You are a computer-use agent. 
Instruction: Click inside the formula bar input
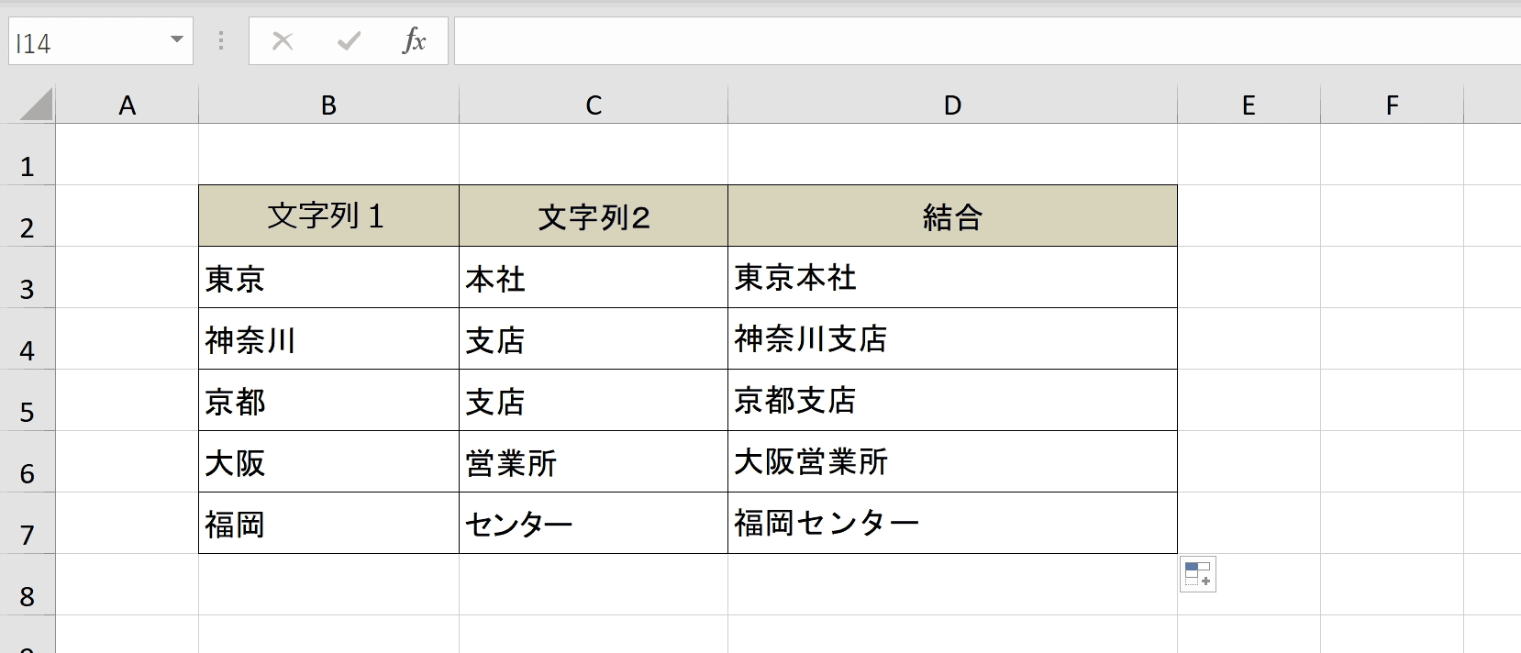(987, 41)
